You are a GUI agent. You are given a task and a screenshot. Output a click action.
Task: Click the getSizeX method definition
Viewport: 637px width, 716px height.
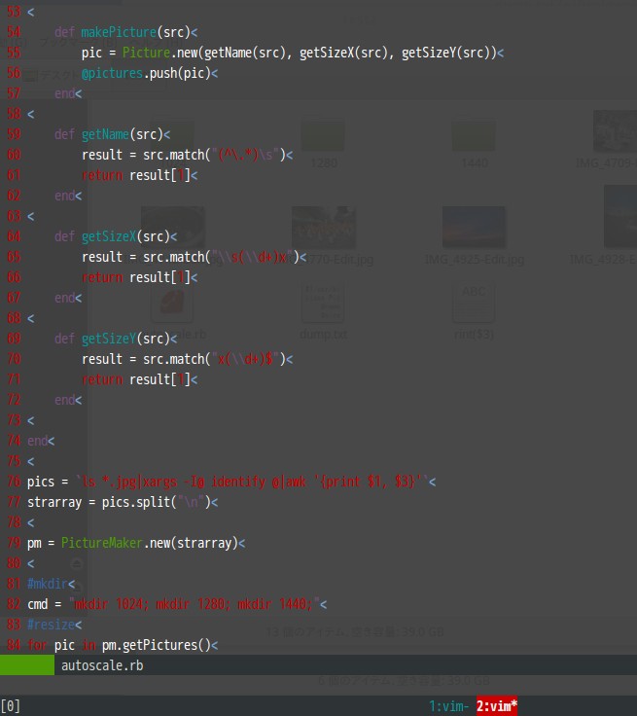coord(109,236)
